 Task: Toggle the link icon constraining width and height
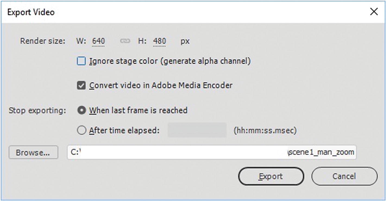coord(125,41)
